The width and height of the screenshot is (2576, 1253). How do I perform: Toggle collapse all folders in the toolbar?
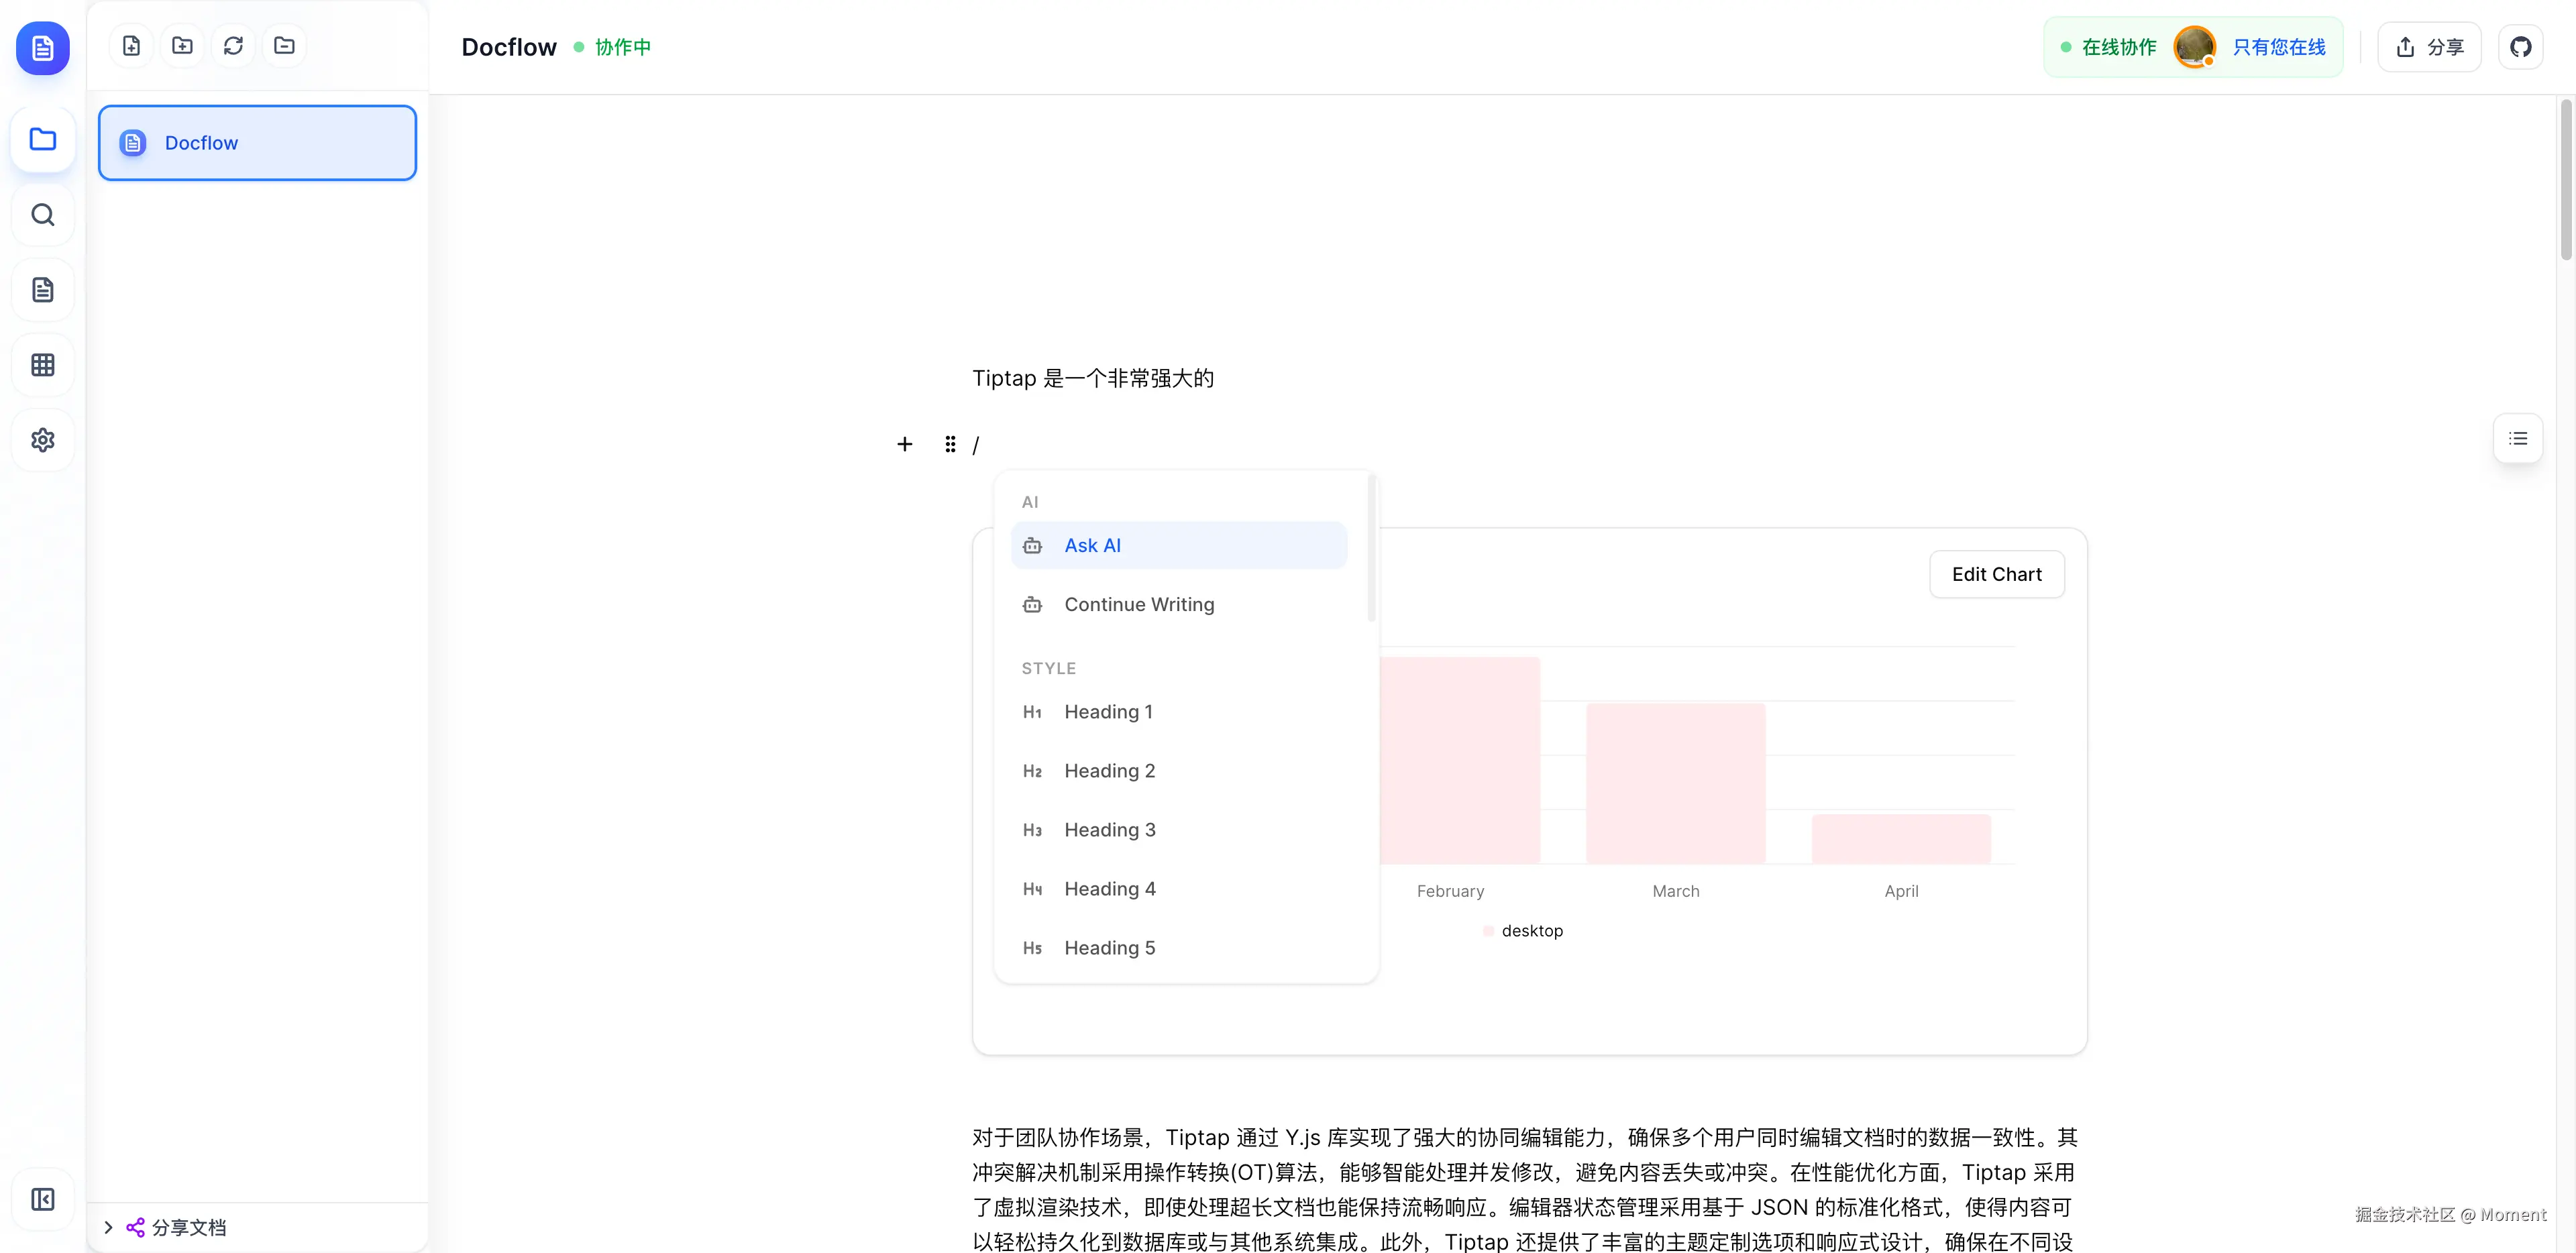(284, 45)
